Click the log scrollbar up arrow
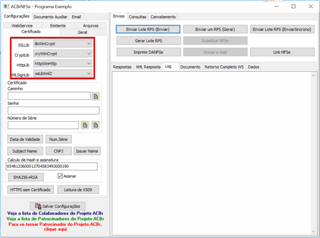The height and width of the screenshot is (238, 320). (x=314, y=76)
